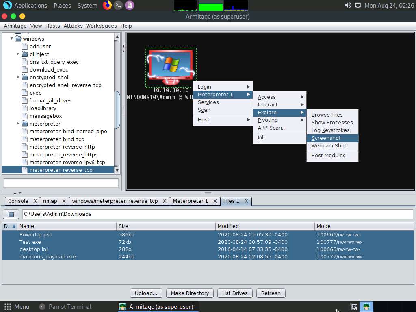Click the C:\Users\Admin\Downloads path field
This screenshot has width=416, height=312.
(x=218, y=214)
